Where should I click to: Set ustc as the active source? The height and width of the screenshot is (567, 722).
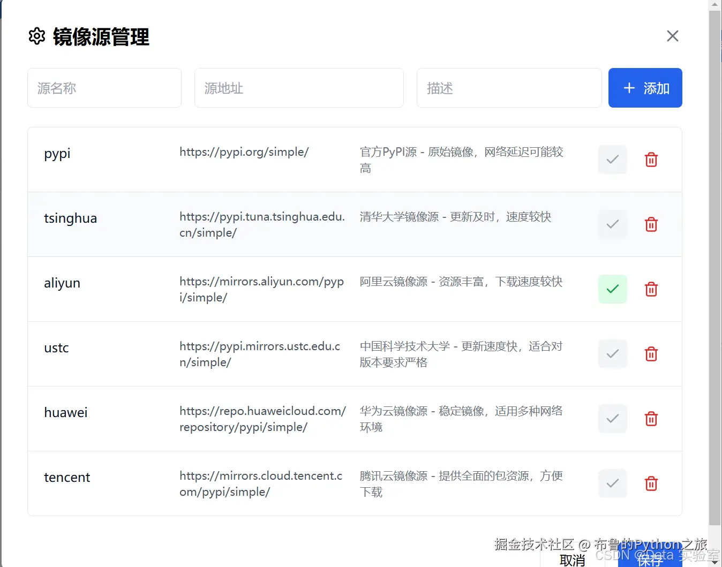(x=613, y=354)
